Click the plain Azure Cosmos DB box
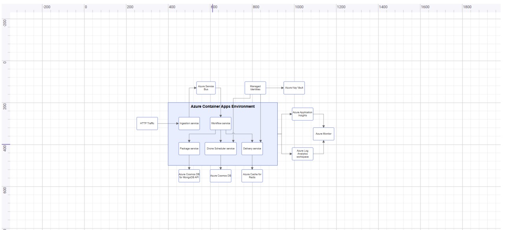 [x=220, y=176]
